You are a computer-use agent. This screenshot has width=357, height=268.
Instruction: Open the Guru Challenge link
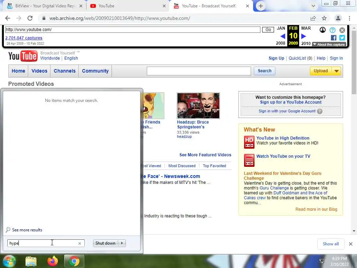274,188
